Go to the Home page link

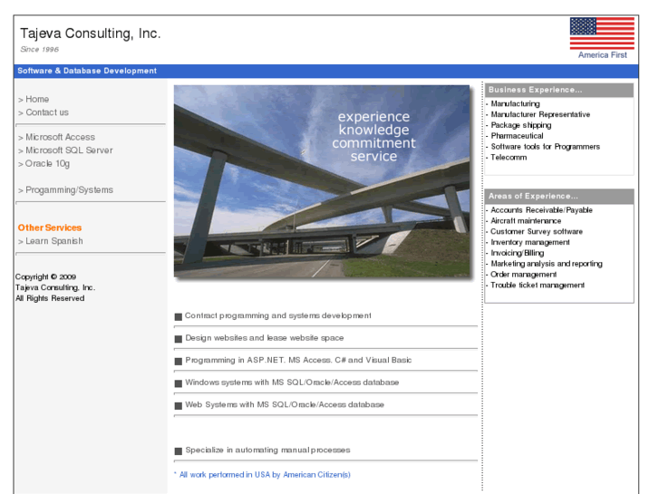[x=37, y=99]
